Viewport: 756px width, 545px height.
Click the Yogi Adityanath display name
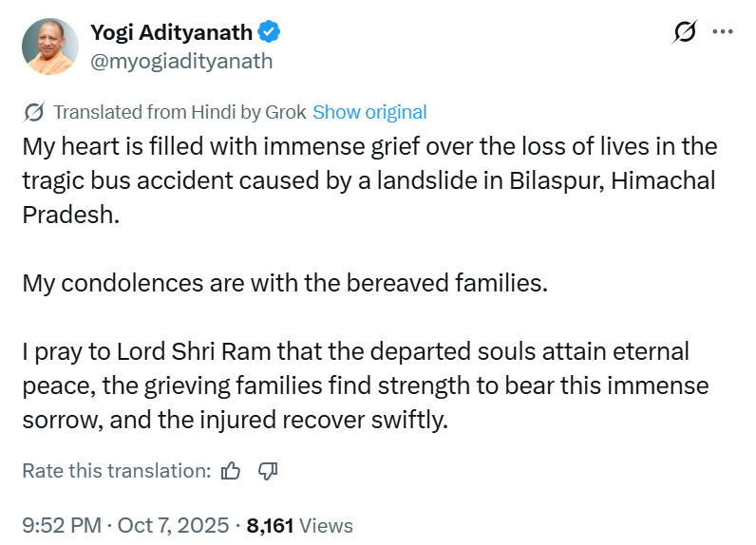(x=171, y=32)
